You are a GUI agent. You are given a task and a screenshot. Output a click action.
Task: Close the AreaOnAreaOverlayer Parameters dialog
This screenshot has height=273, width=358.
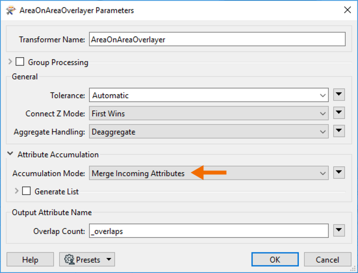[347, 10]
